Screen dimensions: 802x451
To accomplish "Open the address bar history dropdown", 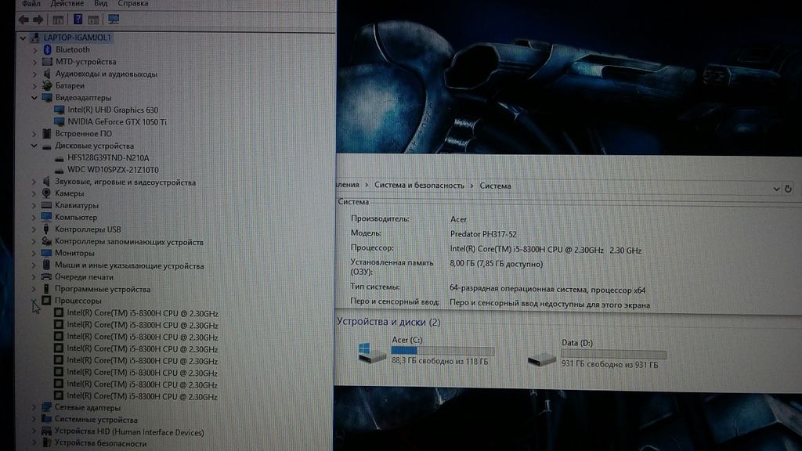I will tap(776, 189).
